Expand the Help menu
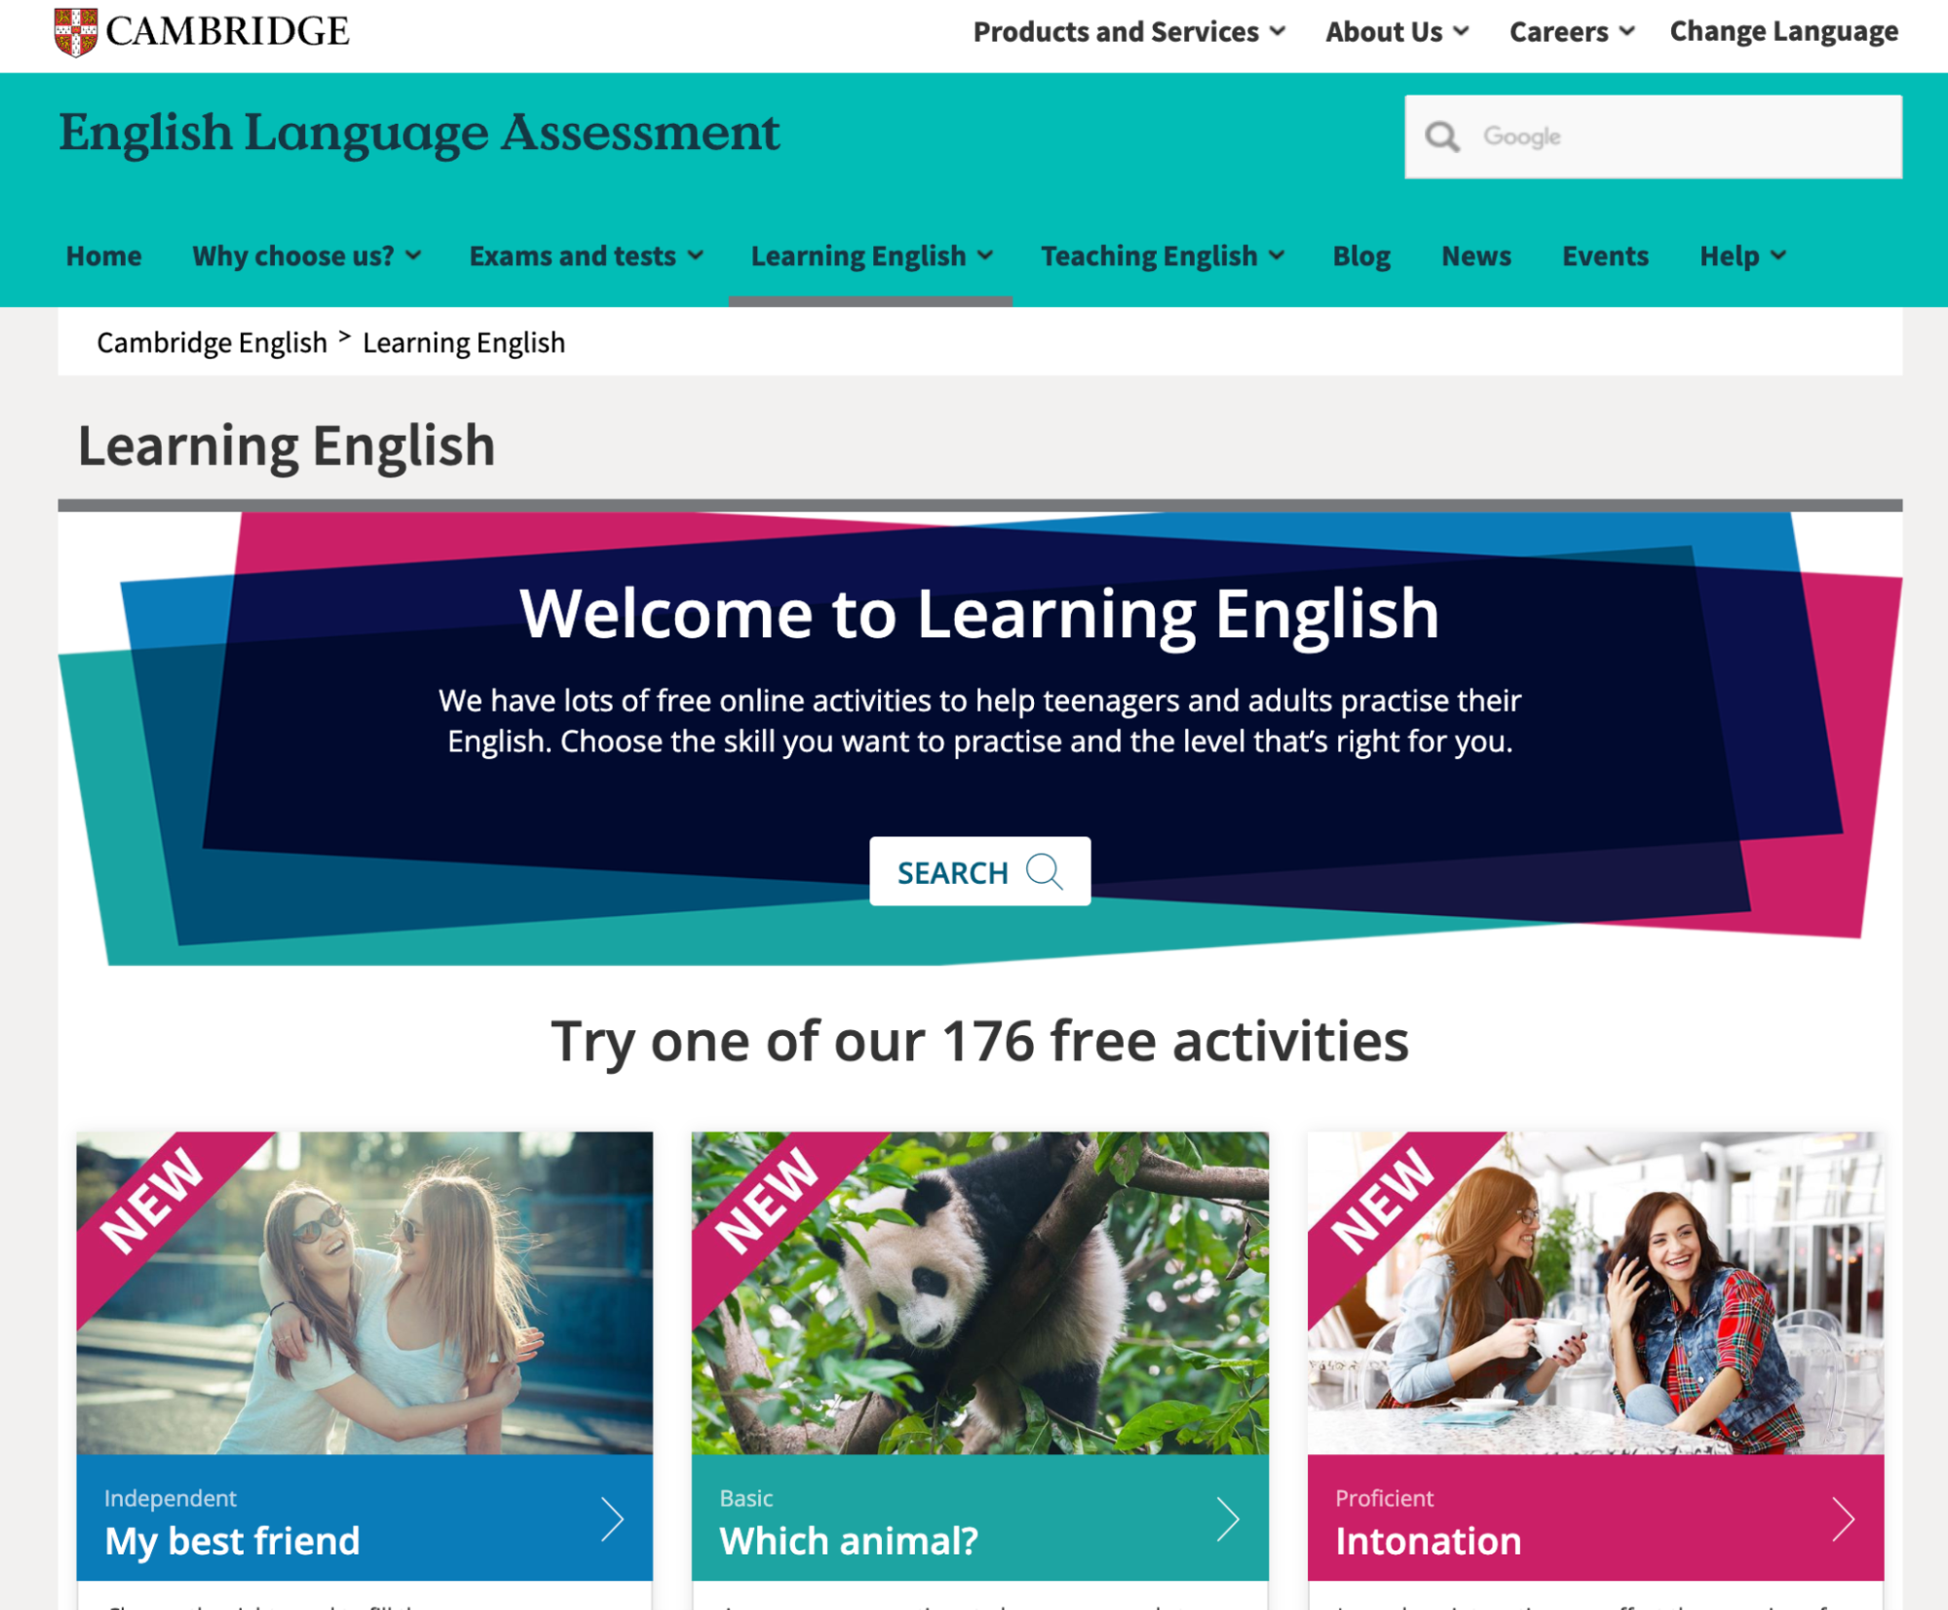The image size is (1948, 1610). point(1741,256)
